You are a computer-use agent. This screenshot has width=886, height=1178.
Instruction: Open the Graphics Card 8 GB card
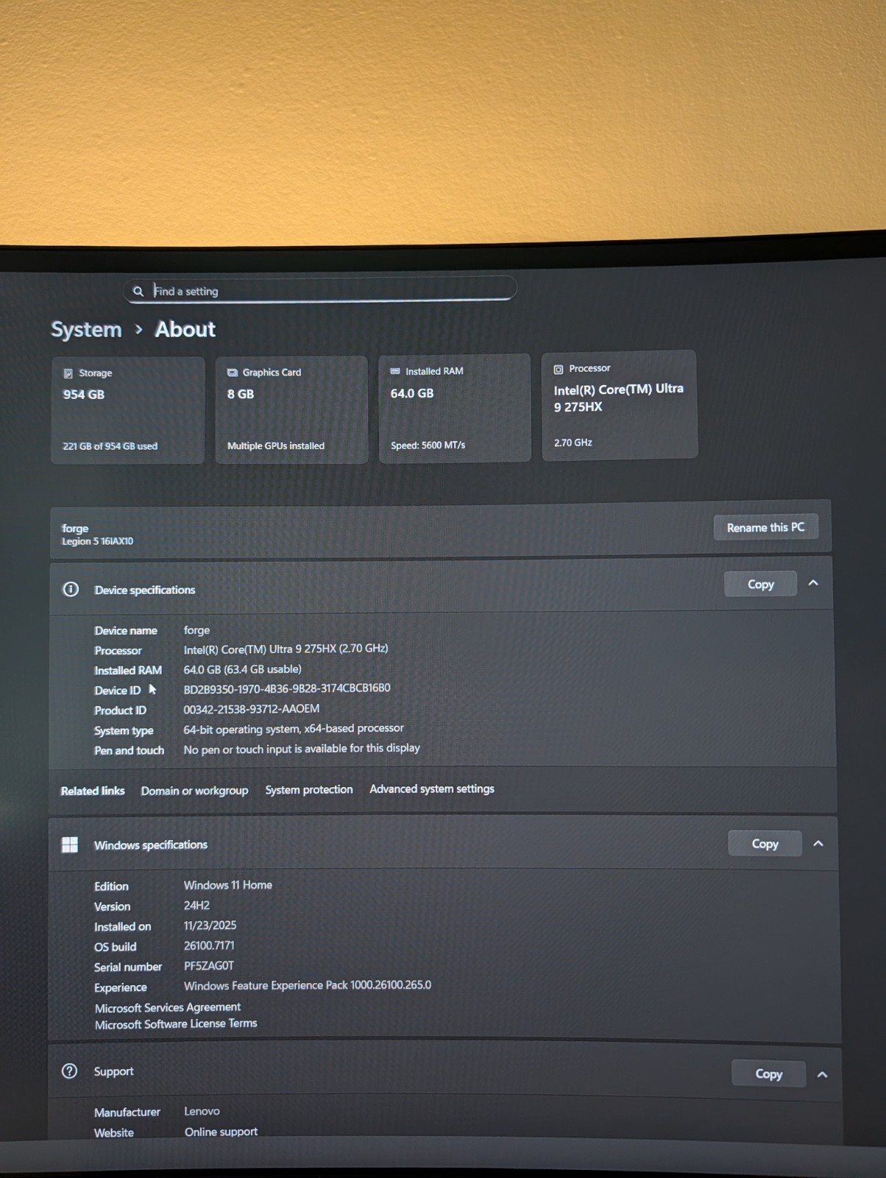point(291,409)
